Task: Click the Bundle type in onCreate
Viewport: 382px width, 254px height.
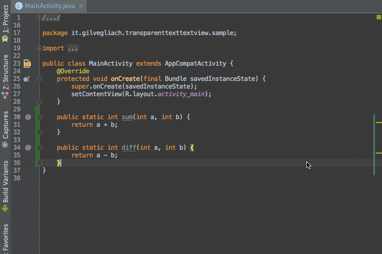Action: click(x=176, y=79)
